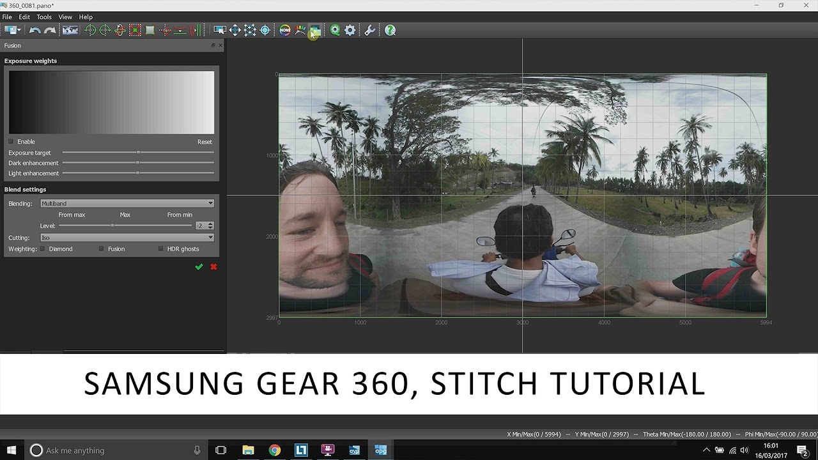Click the panorama preview image
Screen dimensions: 818x460
pyautogui.click(x=522, y=195)
